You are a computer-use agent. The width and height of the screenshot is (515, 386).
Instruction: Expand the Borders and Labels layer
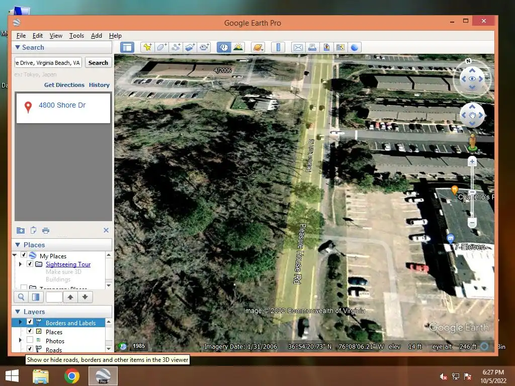coord(20,322)
